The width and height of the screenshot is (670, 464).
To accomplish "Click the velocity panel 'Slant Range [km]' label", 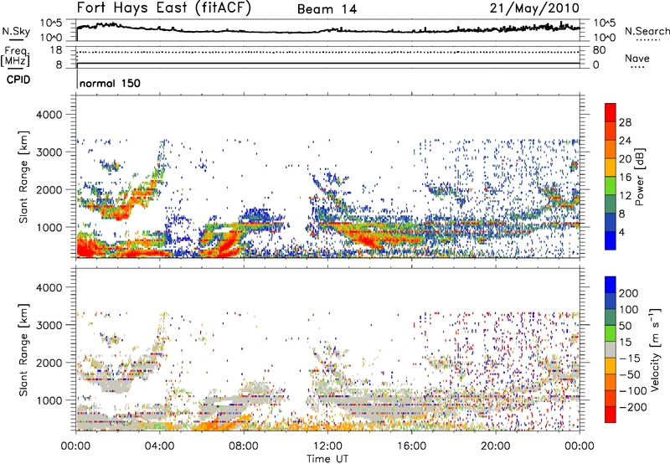I will [x=23, y=350].
